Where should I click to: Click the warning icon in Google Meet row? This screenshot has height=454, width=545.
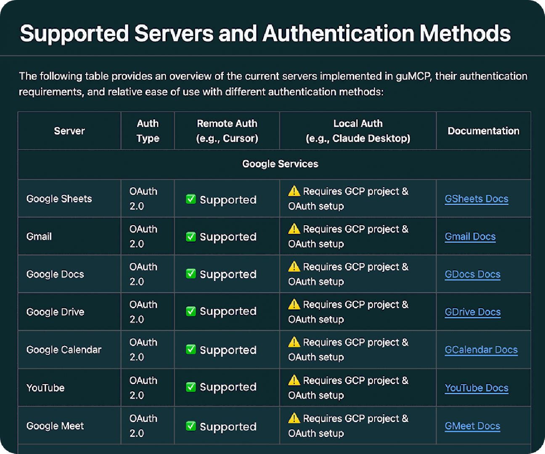[294, 418]
